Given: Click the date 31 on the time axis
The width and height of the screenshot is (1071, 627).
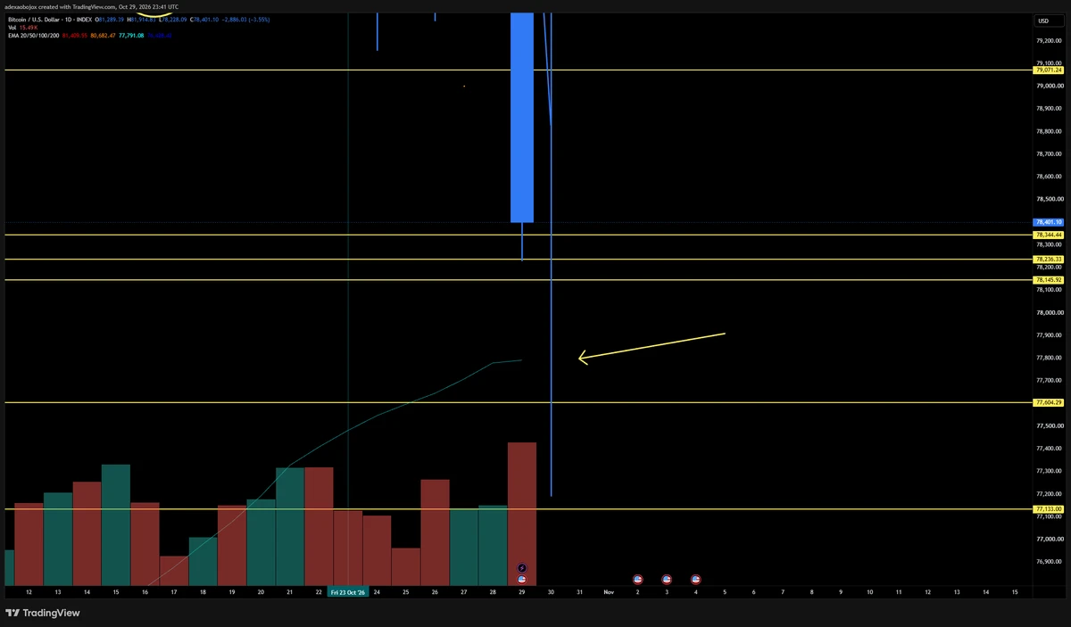Looking at the screenshot, I should (580, 592).
